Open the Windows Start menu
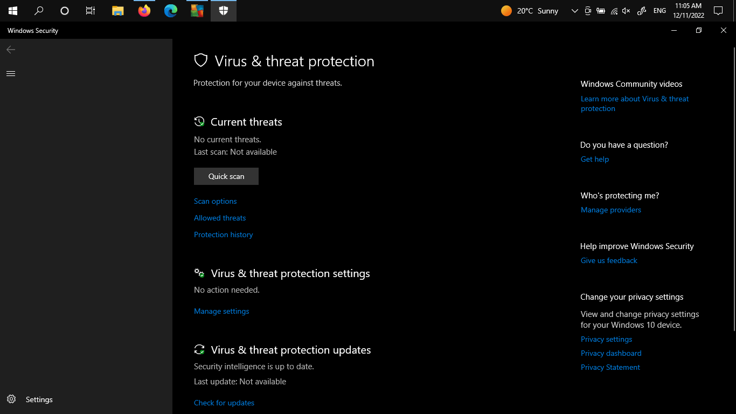 tap(13, 11)
